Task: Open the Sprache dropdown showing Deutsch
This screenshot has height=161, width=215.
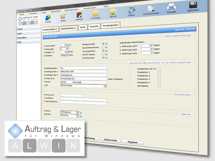Action: 70,116
